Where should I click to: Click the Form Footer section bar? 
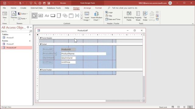click(x=91, y=70)
